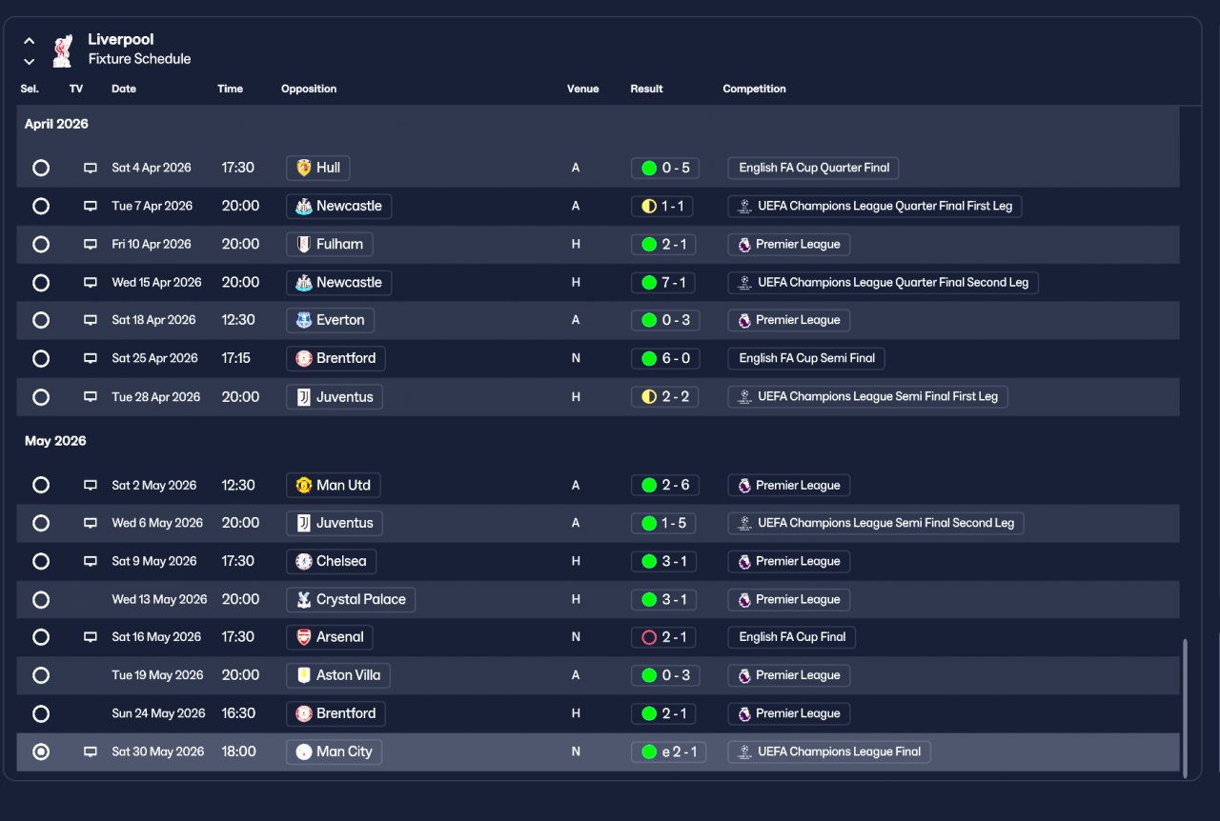
Task: Go to next team with down chevron
Action: tap(30, 62)
